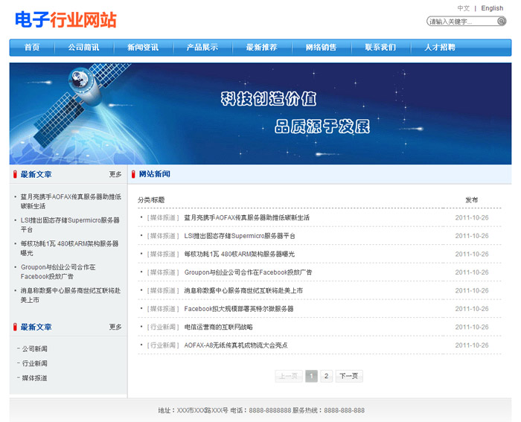Screen dimensions: 521x422
Task: Click the 电子行业网站 logo
Action: [x=65, y=20]
